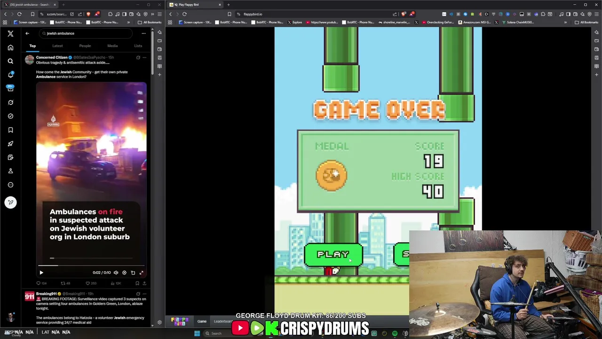
Task: Reload the flappybird.io page
Action: tap(184, 14)
